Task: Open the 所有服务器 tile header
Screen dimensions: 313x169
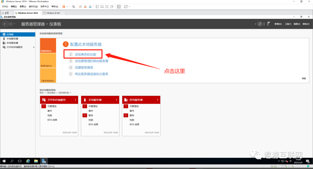Action: click(x=141, y=100)
